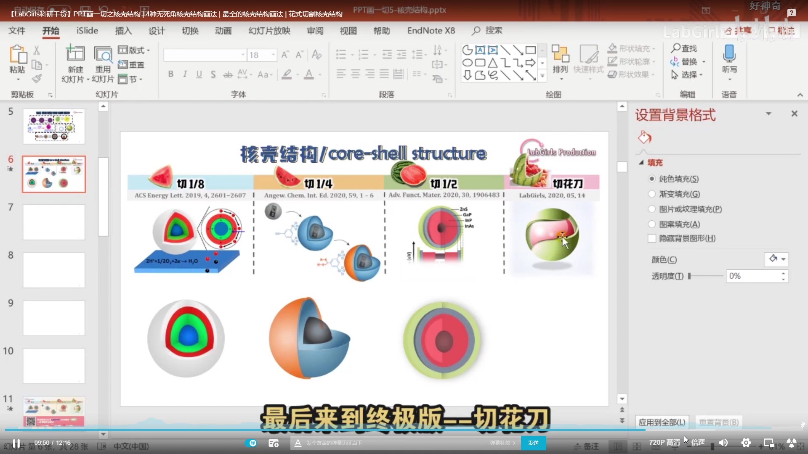This screenshot has height=454, width=808.
Task: Switch to the iSlide tab
Action: tap(87, 31)
